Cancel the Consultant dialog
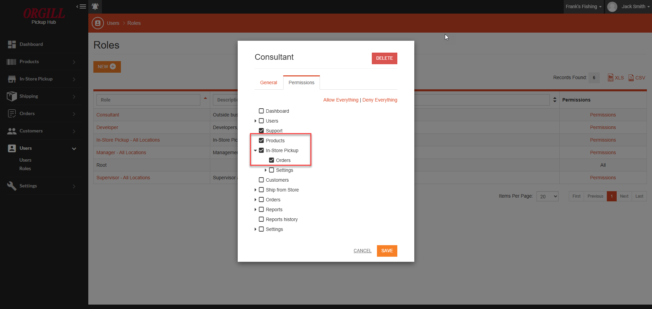 (362, 251)
